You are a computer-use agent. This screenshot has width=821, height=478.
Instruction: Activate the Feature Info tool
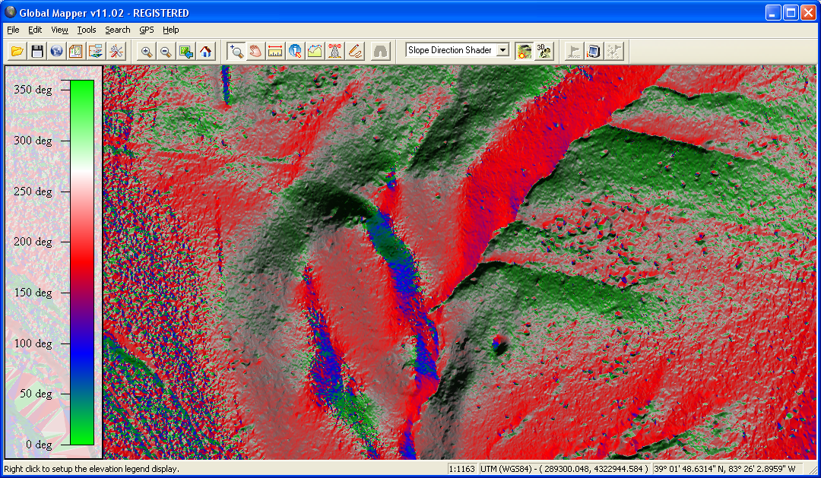point(295,51)
